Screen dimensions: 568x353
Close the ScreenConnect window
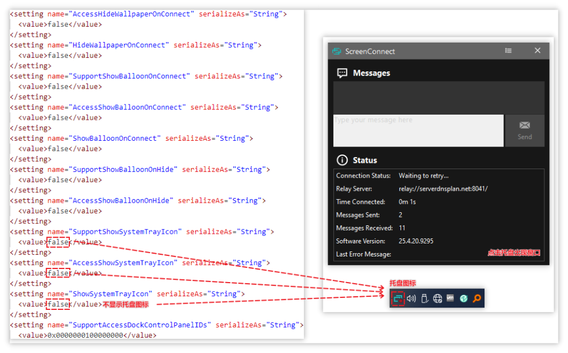[537, 51]
